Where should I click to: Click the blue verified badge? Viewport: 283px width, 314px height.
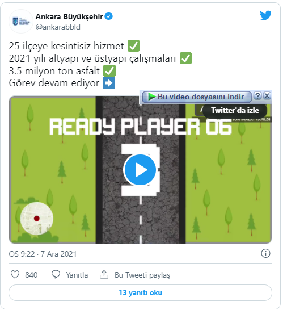(x=109, y=16)
